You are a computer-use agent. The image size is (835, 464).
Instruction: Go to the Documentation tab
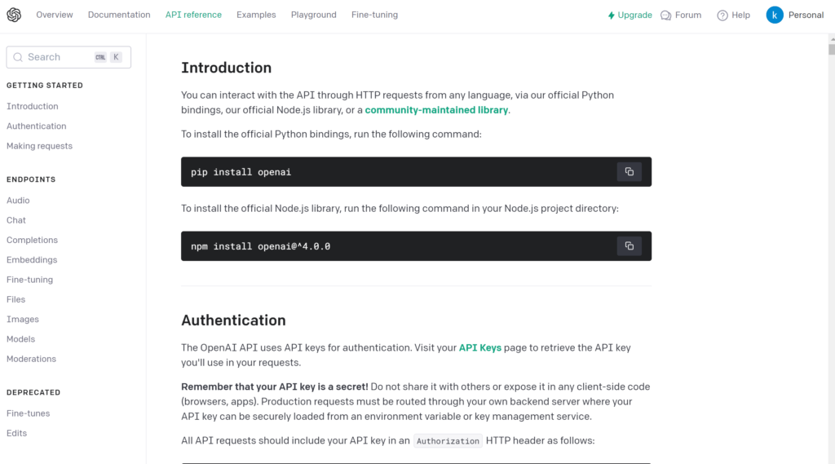(x=119, y=15)
